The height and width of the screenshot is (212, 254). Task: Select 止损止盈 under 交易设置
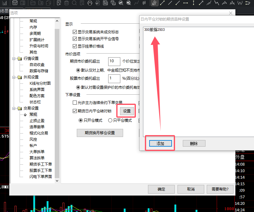[37, 121]
